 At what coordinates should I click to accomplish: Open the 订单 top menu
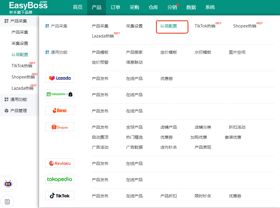[115, 7]
